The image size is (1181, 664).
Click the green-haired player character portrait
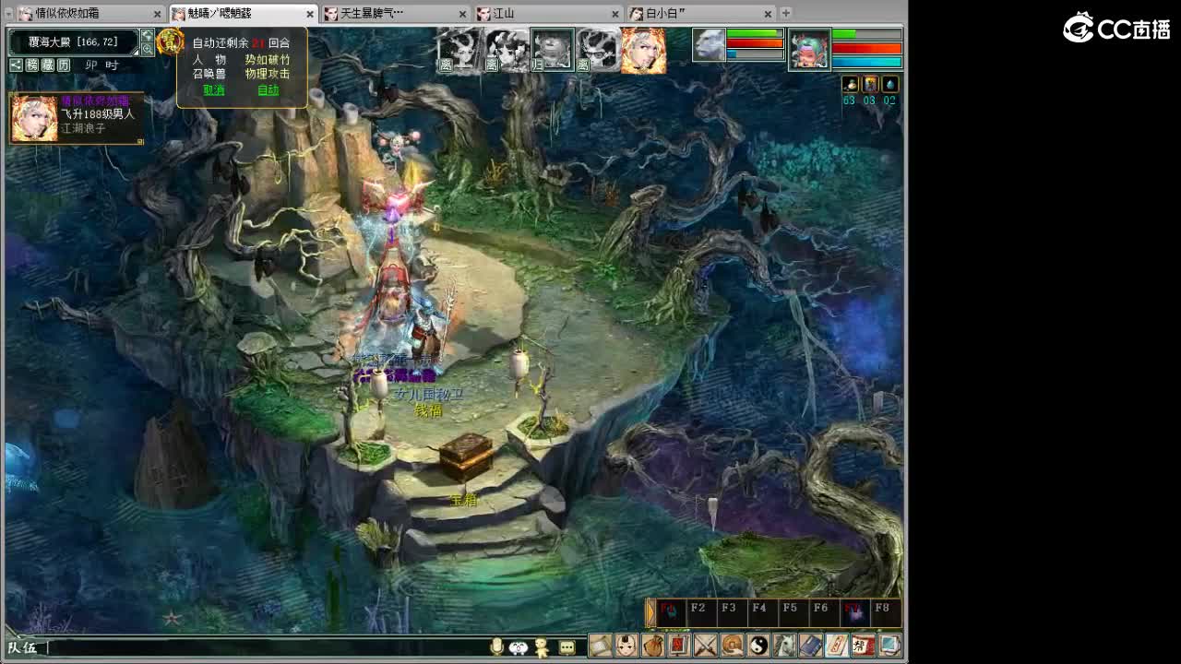click(x=809, y=50)
